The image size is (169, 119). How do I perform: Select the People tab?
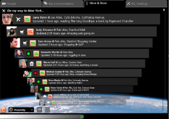coord(21,4)
